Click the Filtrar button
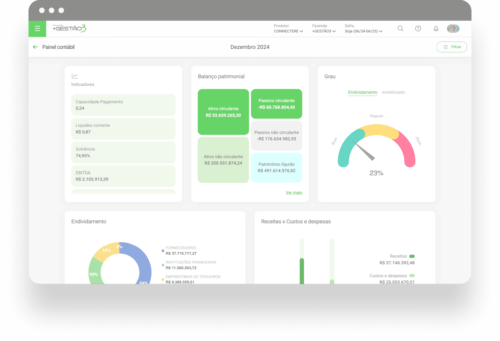Viewport: 500px width, 341px height. pyautogui.click(x=452, y=47)
